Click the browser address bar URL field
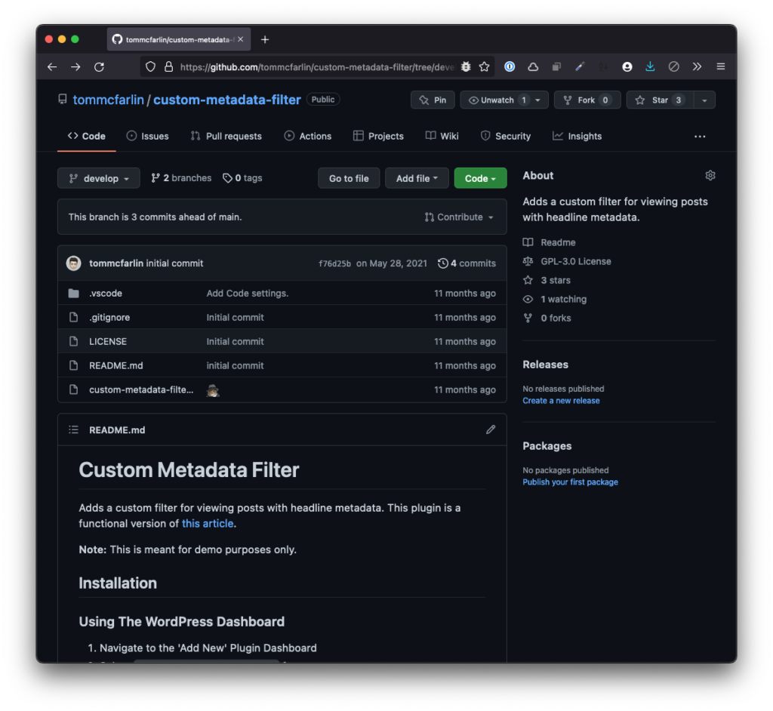The width and height of the screenshot is (773, 711). (x=316, y=66)
